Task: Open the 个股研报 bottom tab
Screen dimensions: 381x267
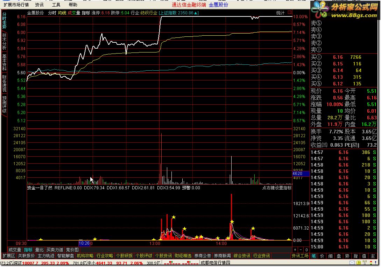Action: point(125,256)
